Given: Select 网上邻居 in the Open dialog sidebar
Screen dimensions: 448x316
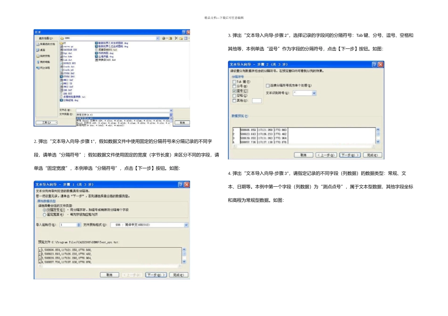Looking at the screenshot, I should click(x=43, y=68).
